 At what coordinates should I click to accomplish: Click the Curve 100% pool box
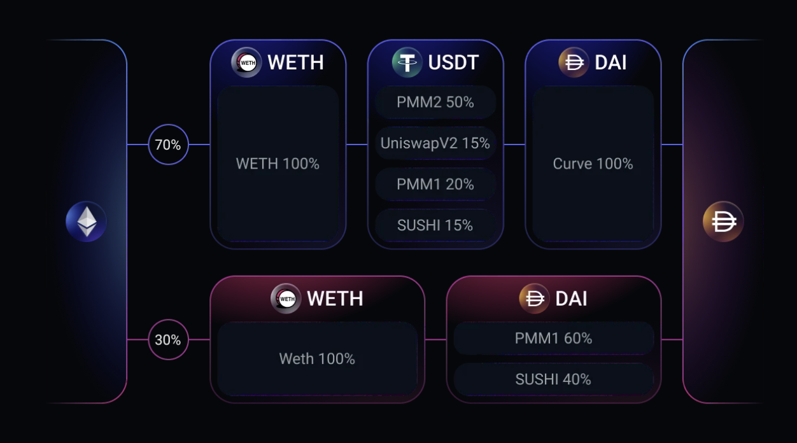(593, 164)
